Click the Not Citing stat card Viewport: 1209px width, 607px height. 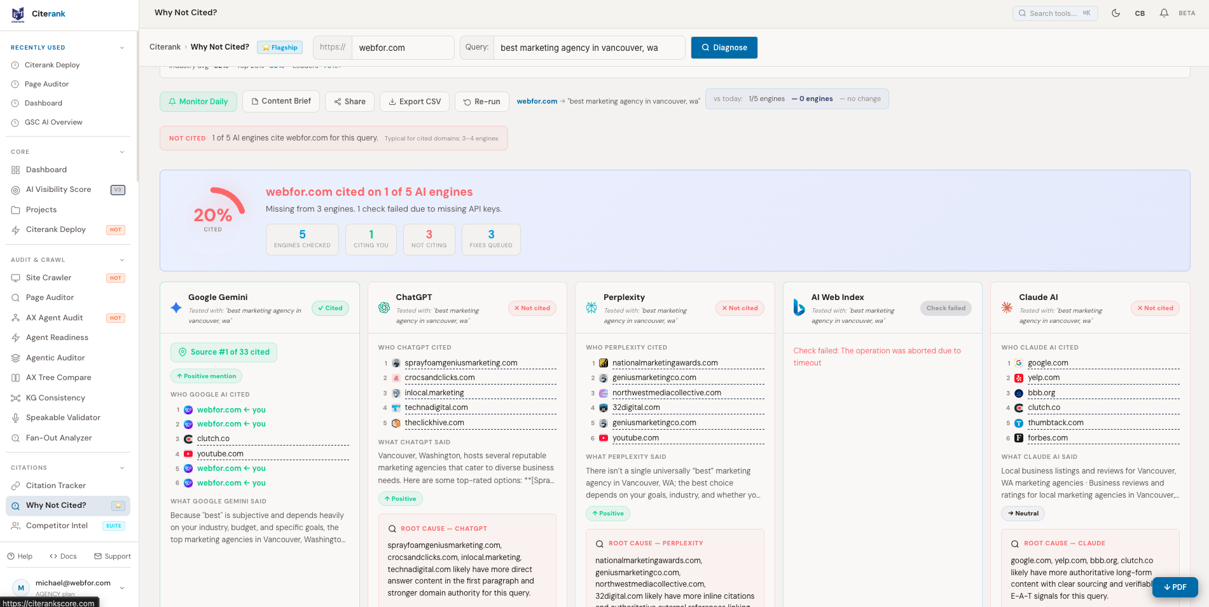click(x=429, y=240)
